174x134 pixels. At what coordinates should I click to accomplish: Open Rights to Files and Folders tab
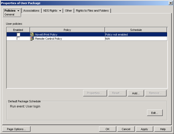pyautogui.click(x=92, y=11)
